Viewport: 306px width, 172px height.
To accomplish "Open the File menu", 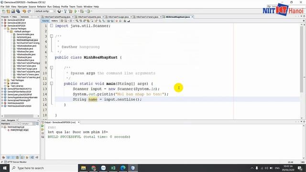I will point(2,7).
